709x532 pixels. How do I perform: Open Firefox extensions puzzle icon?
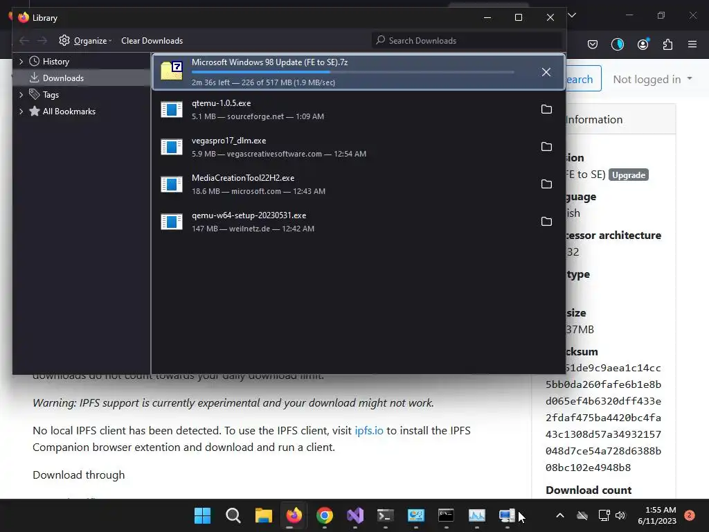click(x=667, y=44)
